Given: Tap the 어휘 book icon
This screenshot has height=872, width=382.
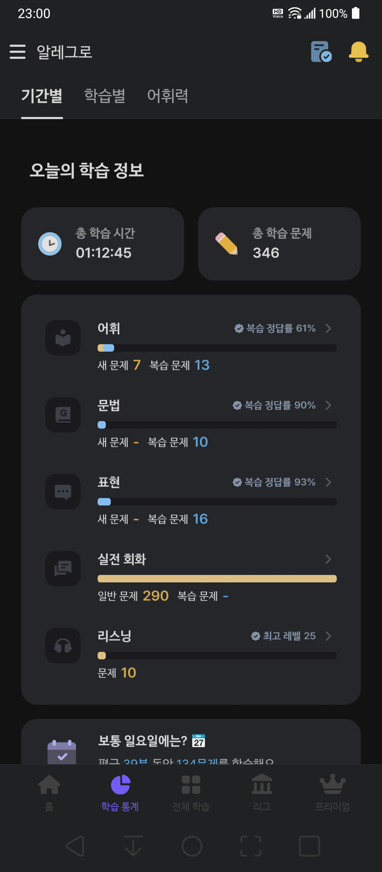Looking at the screenshot, I should (63, 338).
